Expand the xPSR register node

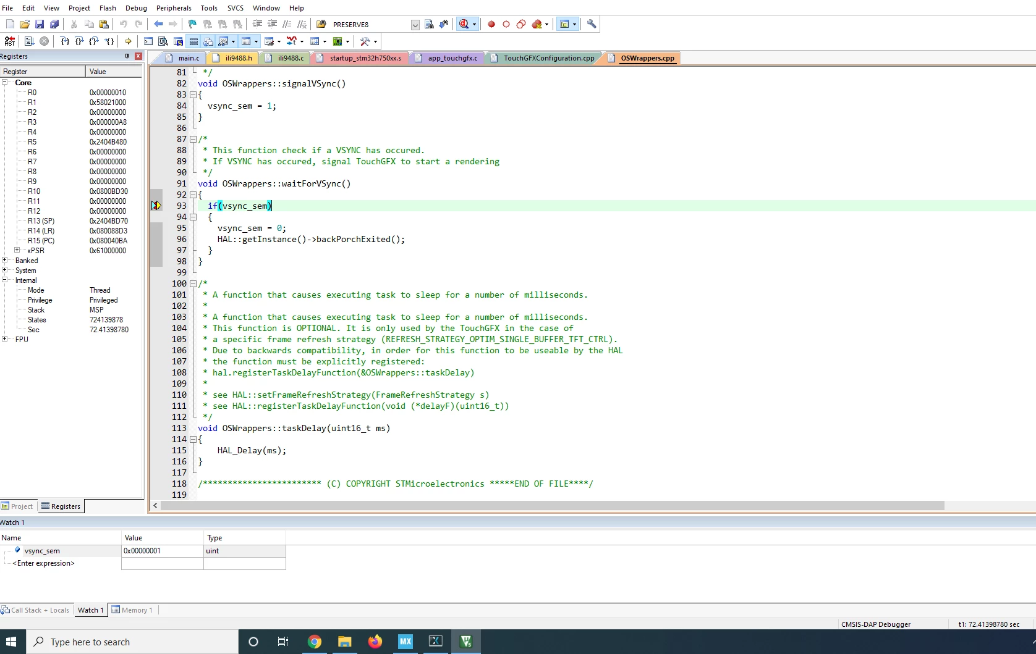(x=17, y=250)
